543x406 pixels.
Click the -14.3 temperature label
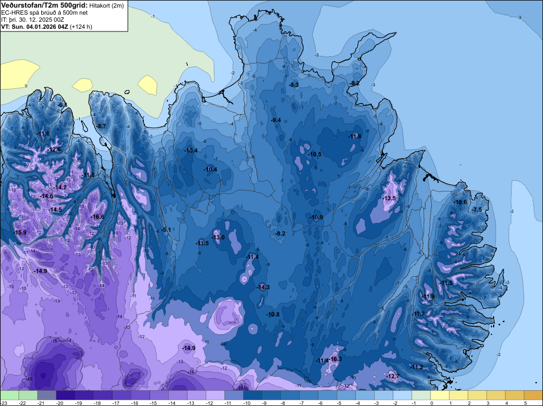tap(263, 287)
